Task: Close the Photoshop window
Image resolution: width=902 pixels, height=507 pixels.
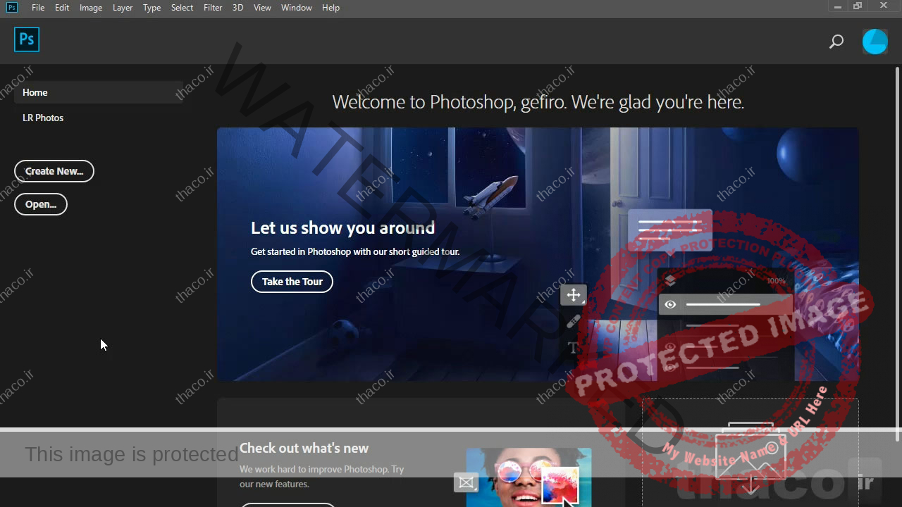Action: [884, 7]
